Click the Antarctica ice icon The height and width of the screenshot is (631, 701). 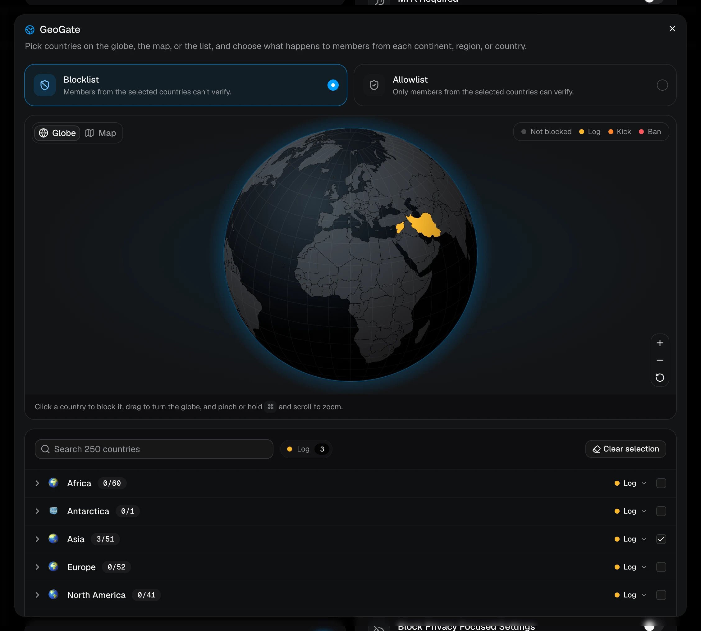point(53,511)
